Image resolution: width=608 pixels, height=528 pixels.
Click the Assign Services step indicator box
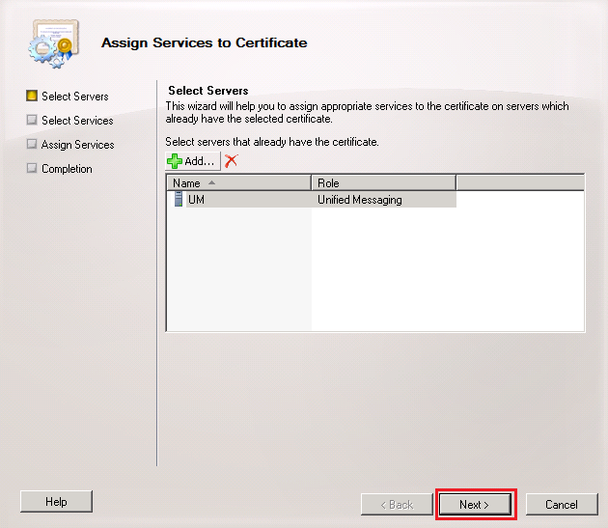click(x=32, y=144)
